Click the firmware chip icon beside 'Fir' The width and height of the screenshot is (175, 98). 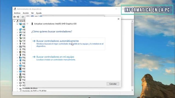click(20, 69)
